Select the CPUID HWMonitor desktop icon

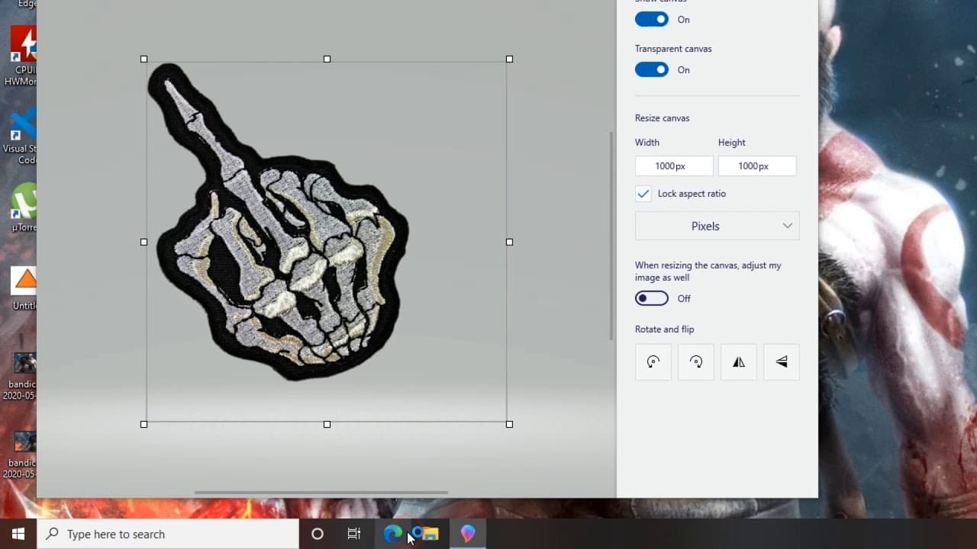pyautogui.click(x=22, y=55)
